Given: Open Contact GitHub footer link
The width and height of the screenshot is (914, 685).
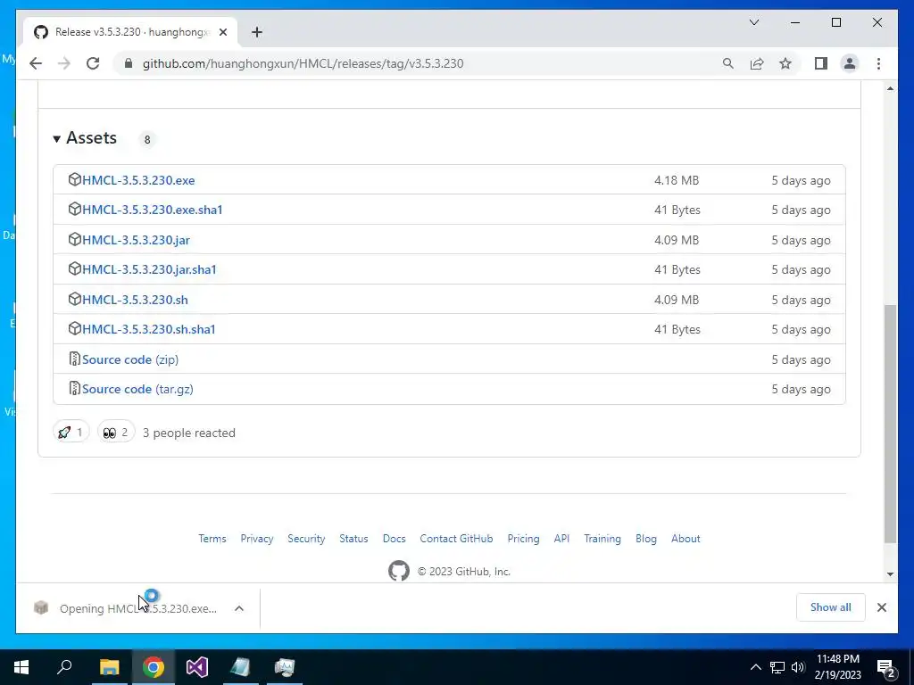Looking at the screenshot, I should [x=456, y=539].
